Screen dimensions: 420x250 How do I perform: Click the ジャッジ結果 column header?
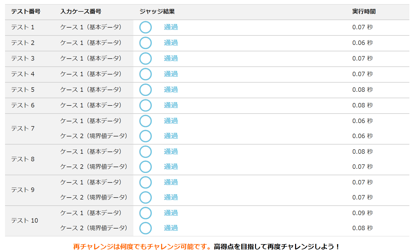[157, 11]
